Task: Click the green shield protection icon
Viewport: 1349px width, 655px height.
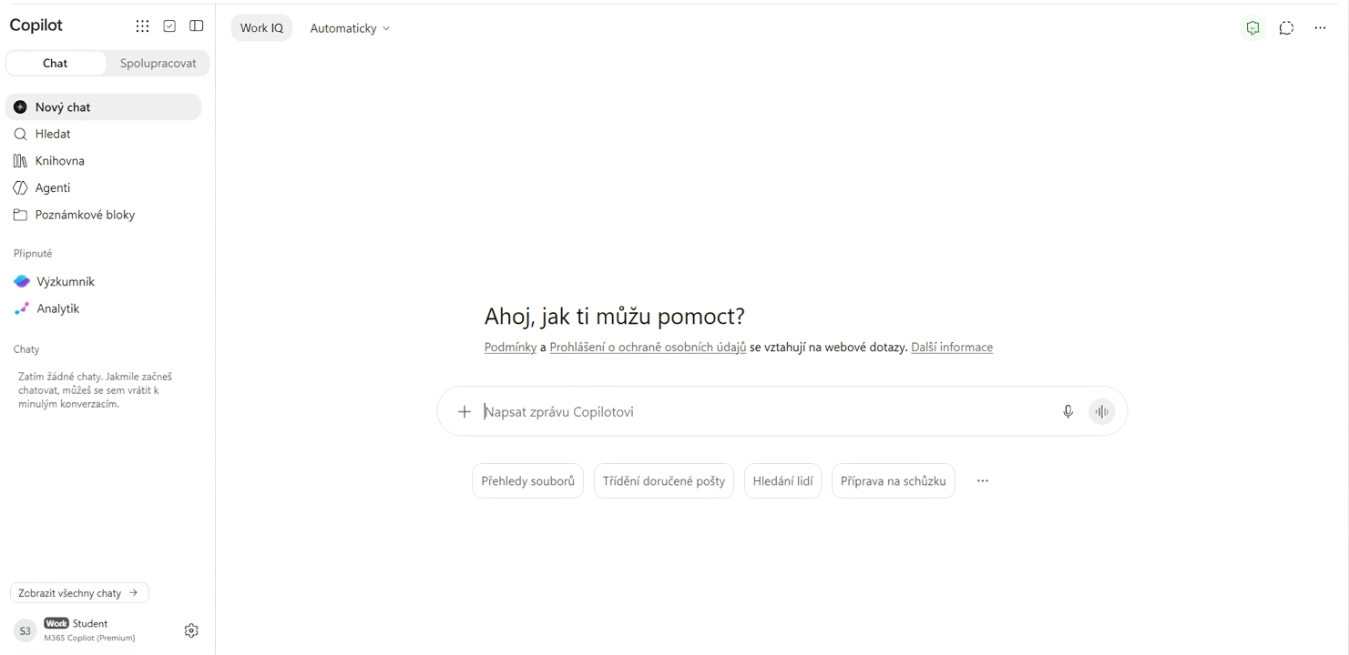Action: coord(1253,28)
